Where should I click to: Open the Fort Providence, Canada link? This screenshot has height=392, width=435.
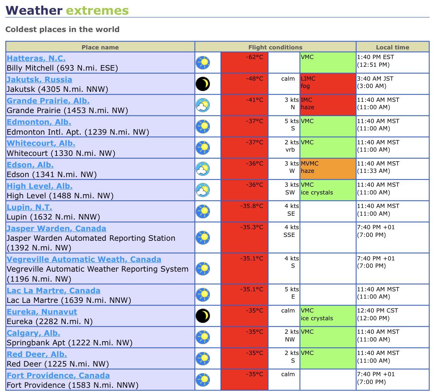[x=58, y=376]
